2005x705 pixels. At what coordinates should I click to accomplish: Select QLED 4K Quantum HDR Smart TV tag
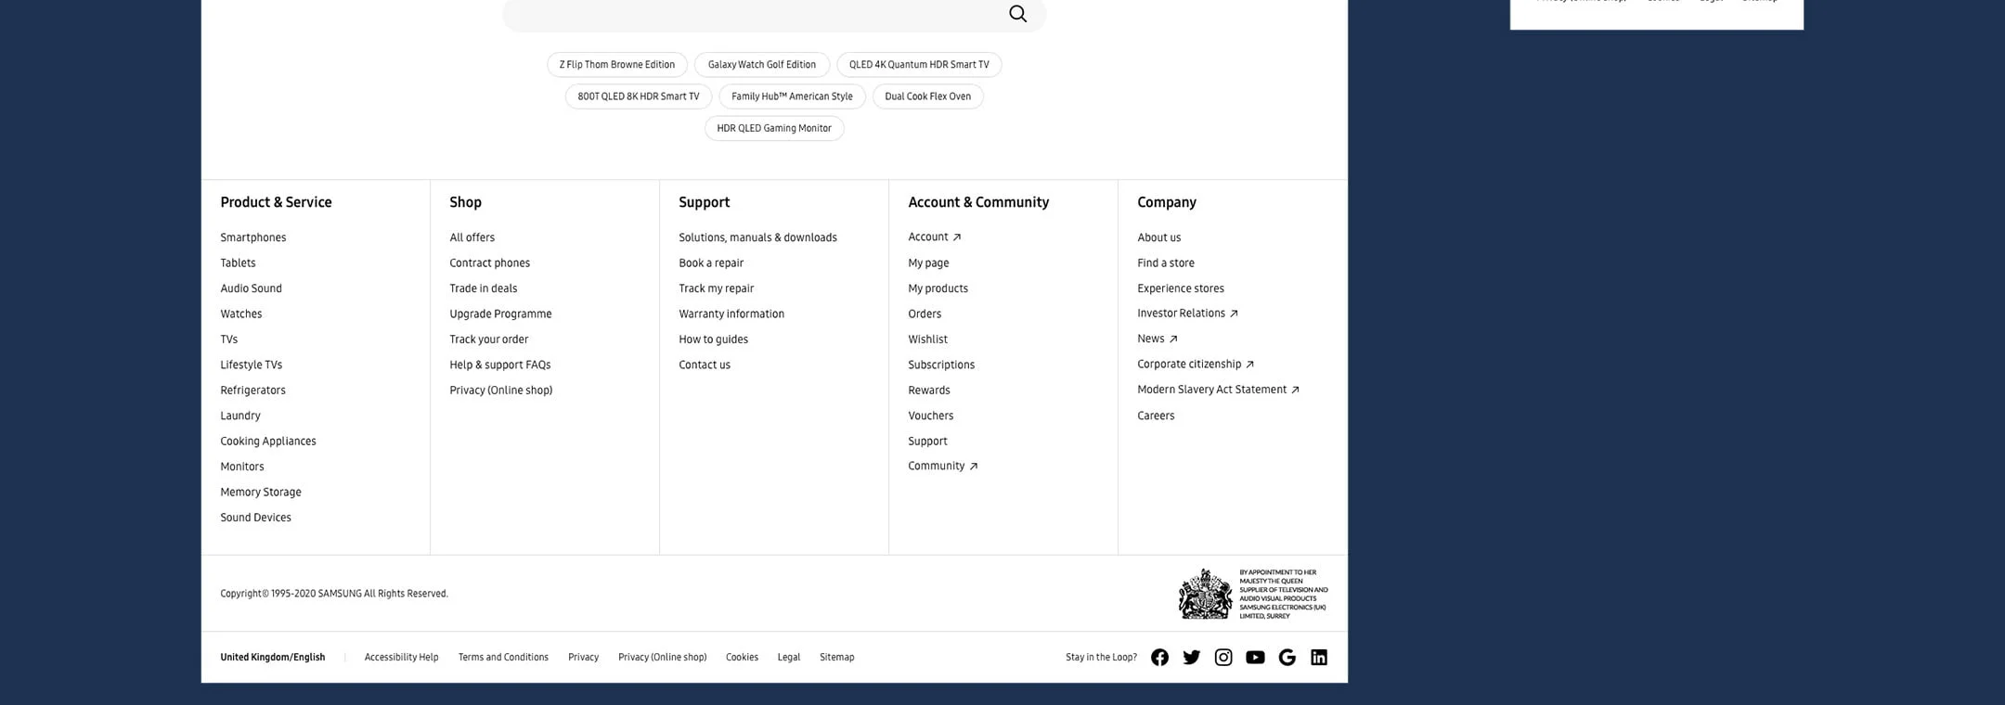click(x=919, y=65)
